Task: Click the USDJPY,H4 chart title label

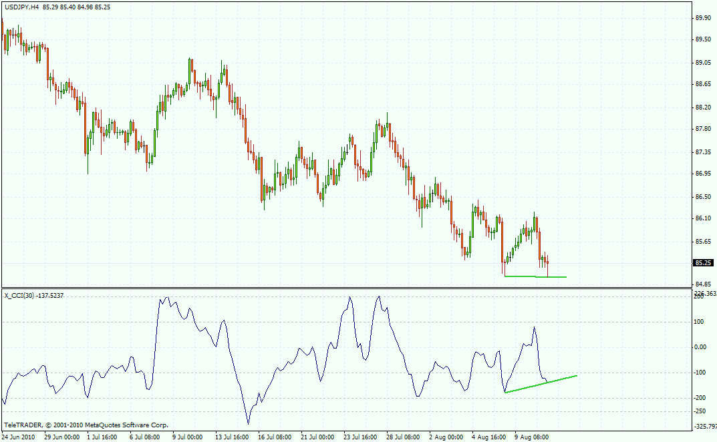Action: 20,7
